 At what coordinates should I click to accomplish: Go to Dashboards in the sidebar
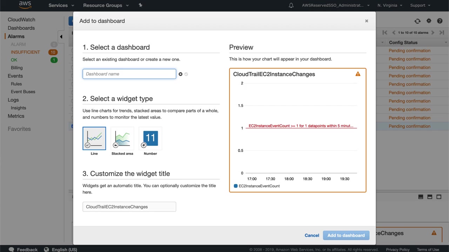[21, 28]
